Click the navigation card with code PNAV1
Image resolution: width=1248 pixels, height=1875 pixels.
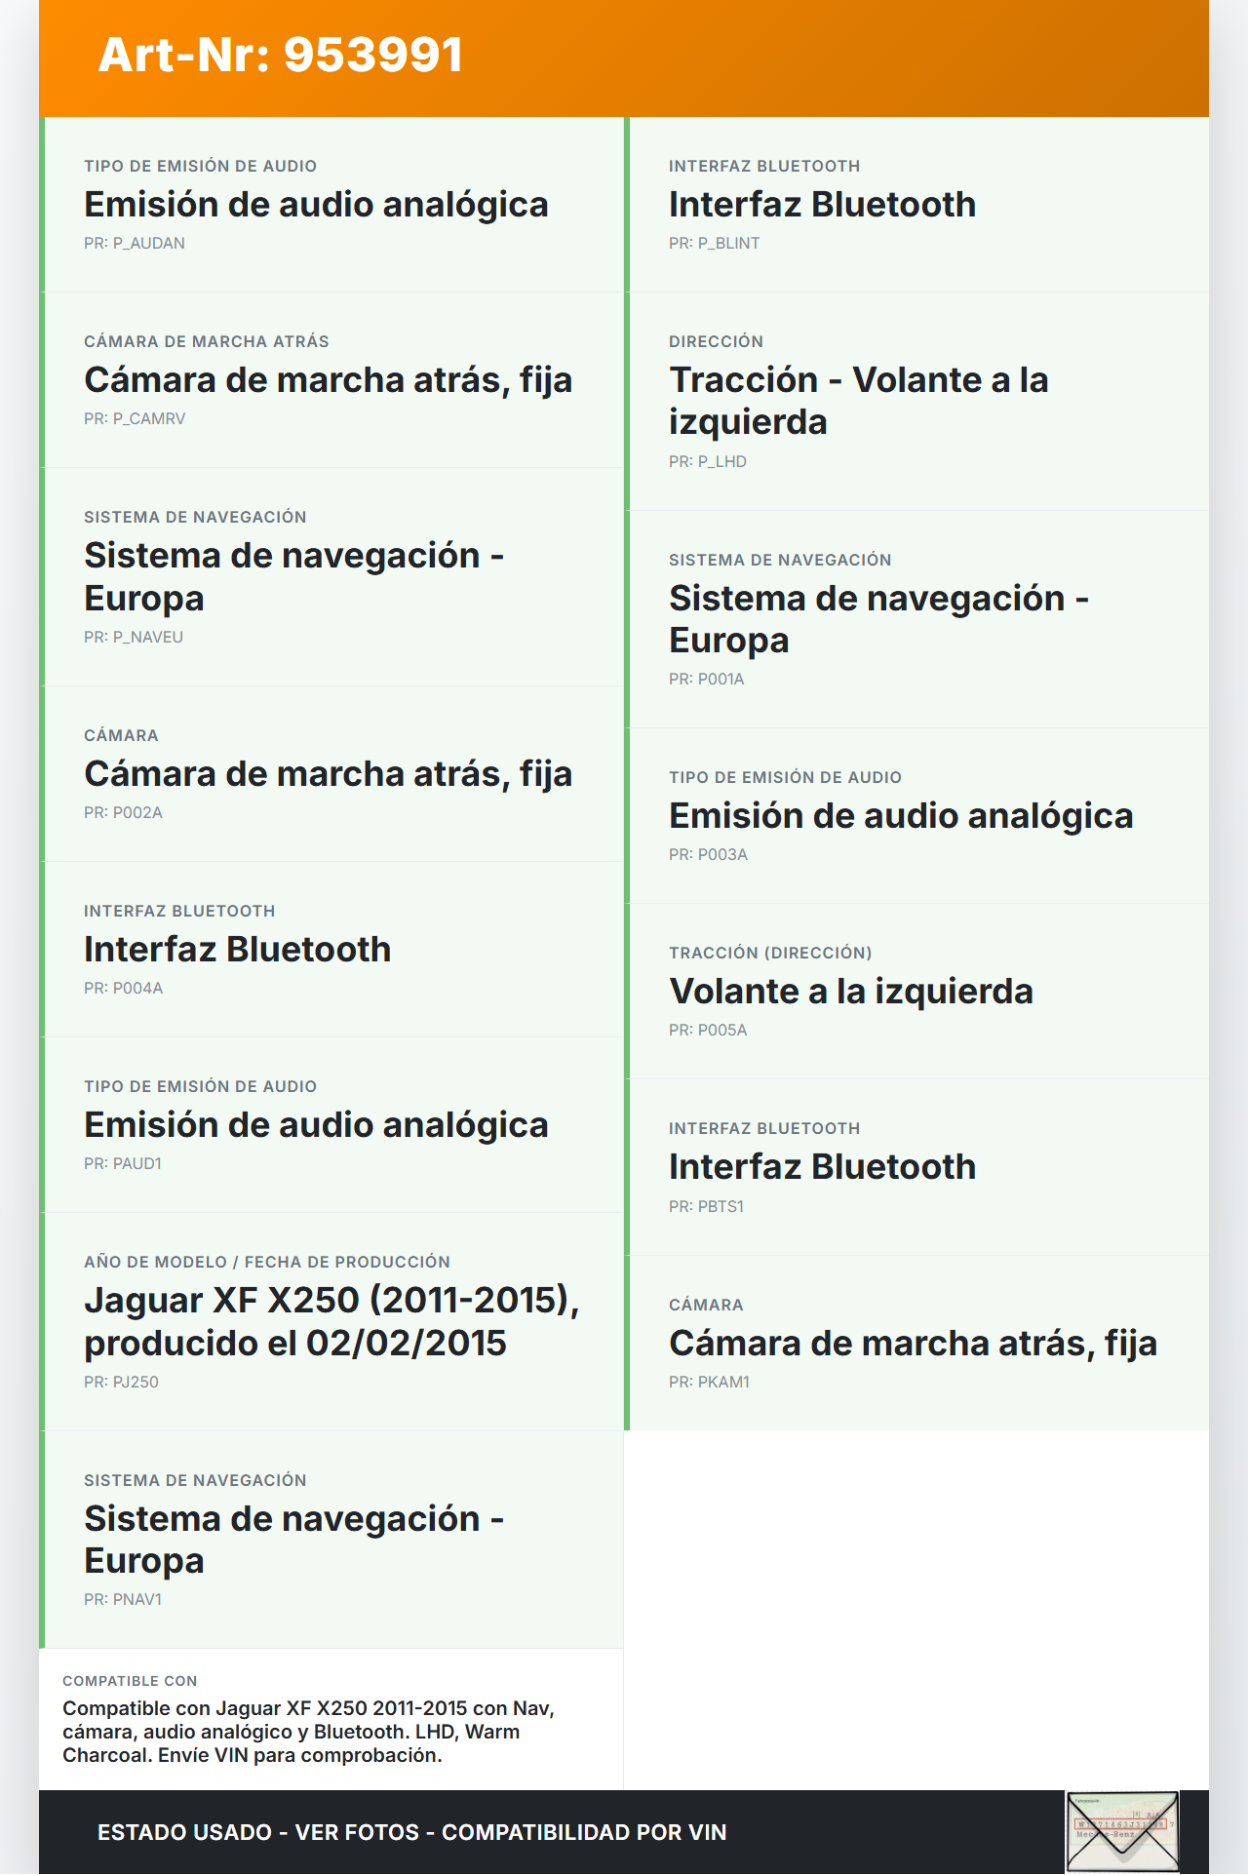[331, 1541]
